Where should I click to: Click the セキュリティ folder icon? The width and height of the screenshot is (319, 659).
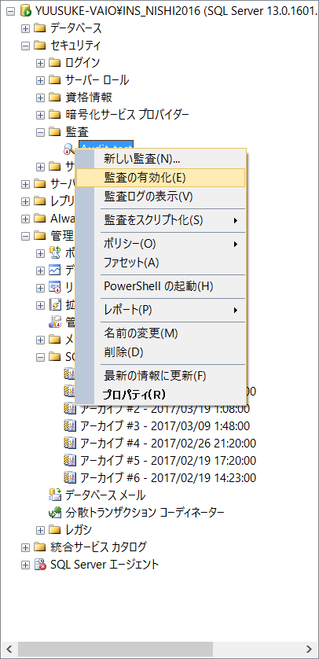tap(39, 45)
